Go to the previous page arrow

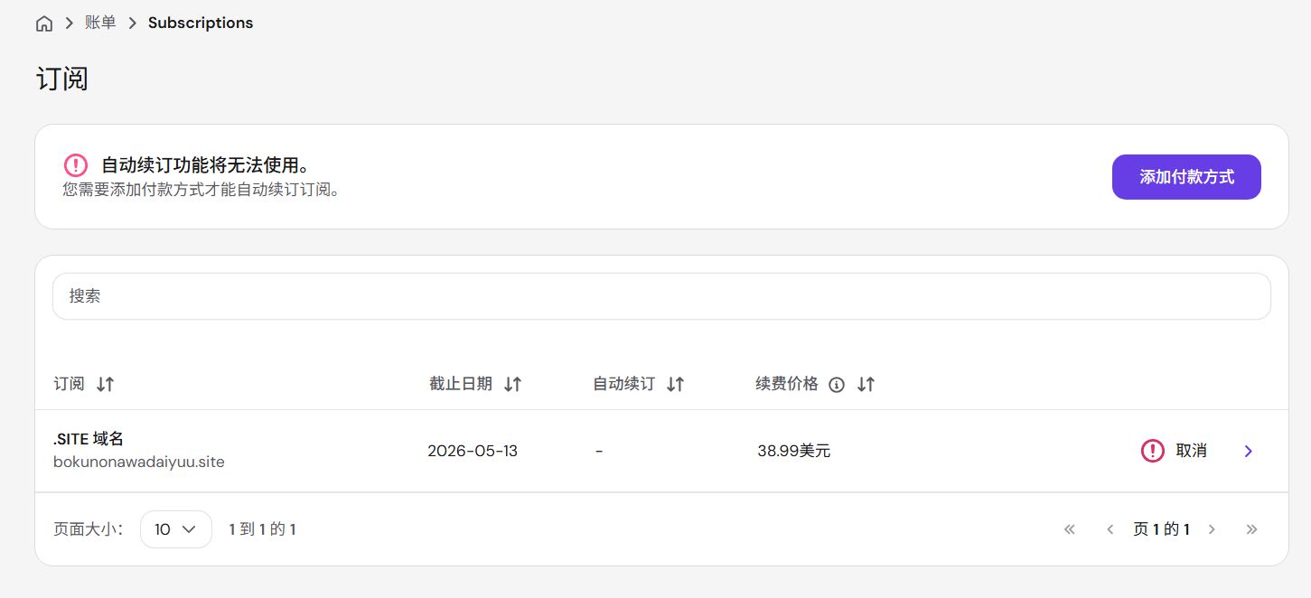(1110, 529)
